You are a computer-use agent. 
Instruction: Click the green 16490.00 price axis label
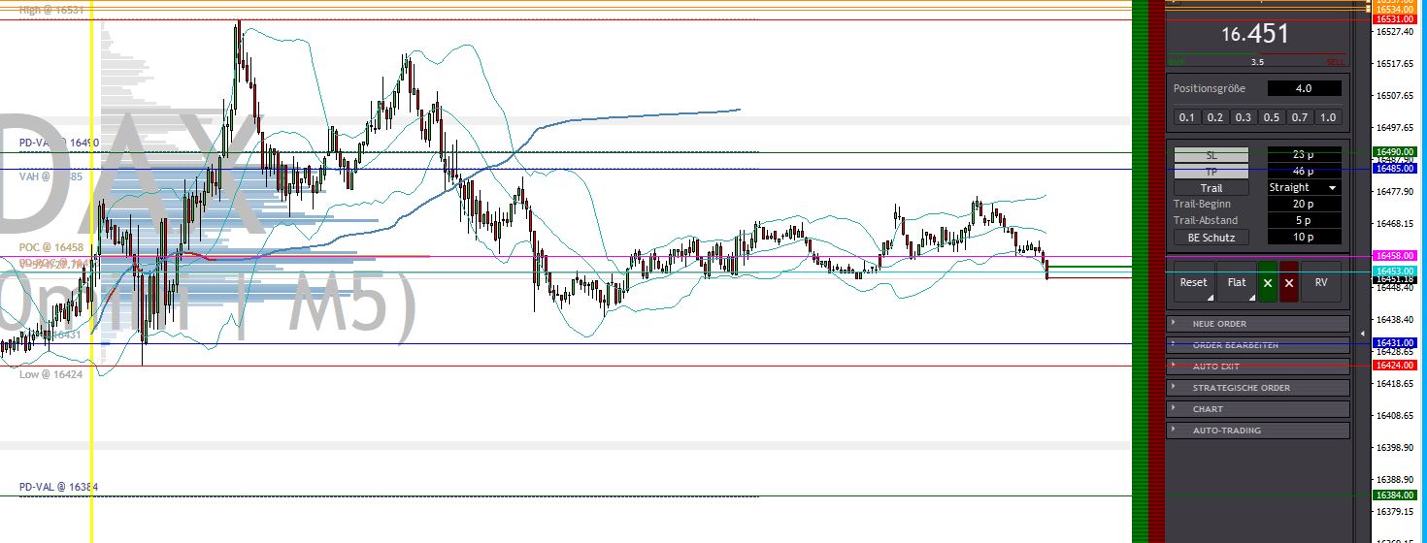1394,152
